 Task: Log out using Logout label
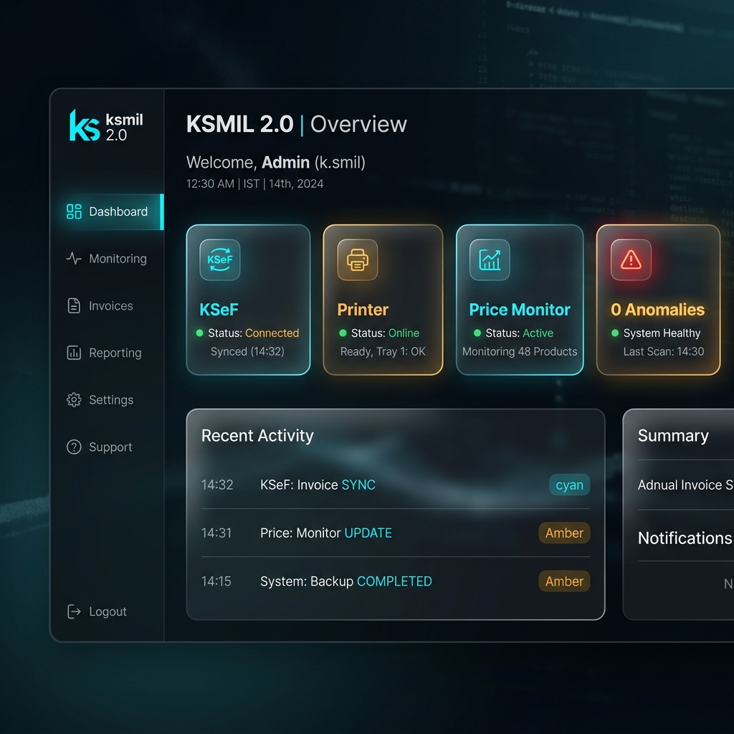108,611
